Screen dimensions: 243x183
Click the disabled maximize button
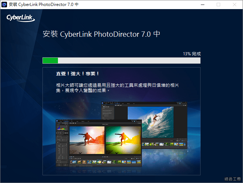(x=218, y=5)
